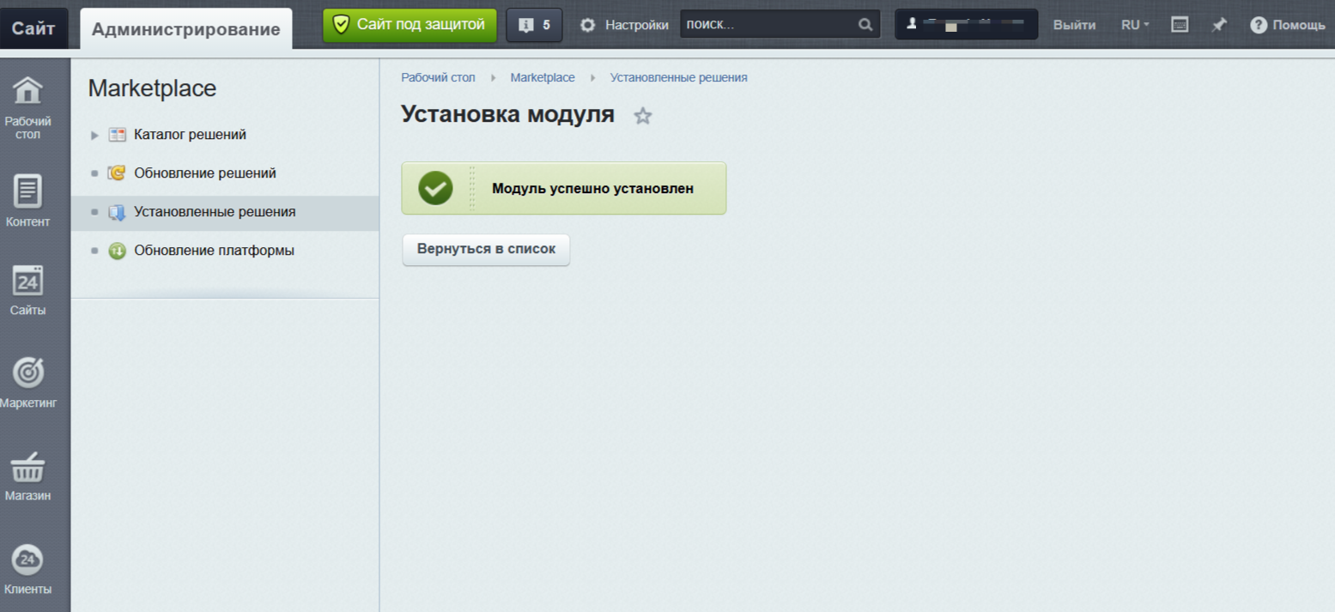Image resolution: width=1335 pixels, height=612 pixels.
Task: Expand the Каталог решений tree arrow
Action: click(x=95, y=136)
